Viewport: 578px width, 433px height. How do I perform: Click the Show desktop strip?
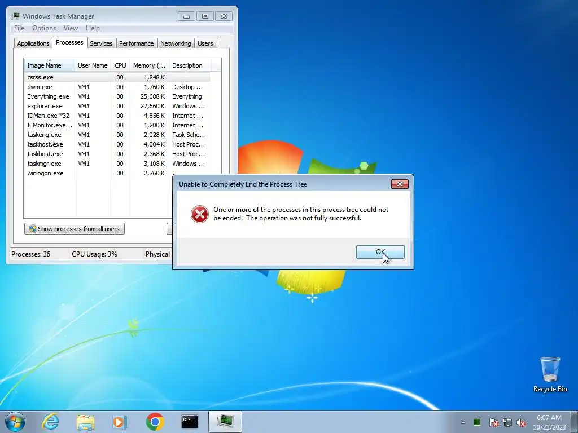(575, 422)
